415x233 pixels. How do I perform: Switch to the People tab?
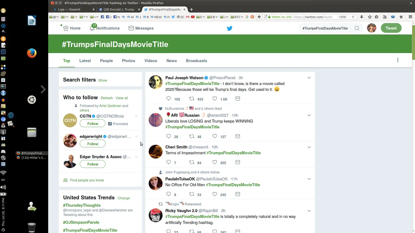click(x=106, y=61)
